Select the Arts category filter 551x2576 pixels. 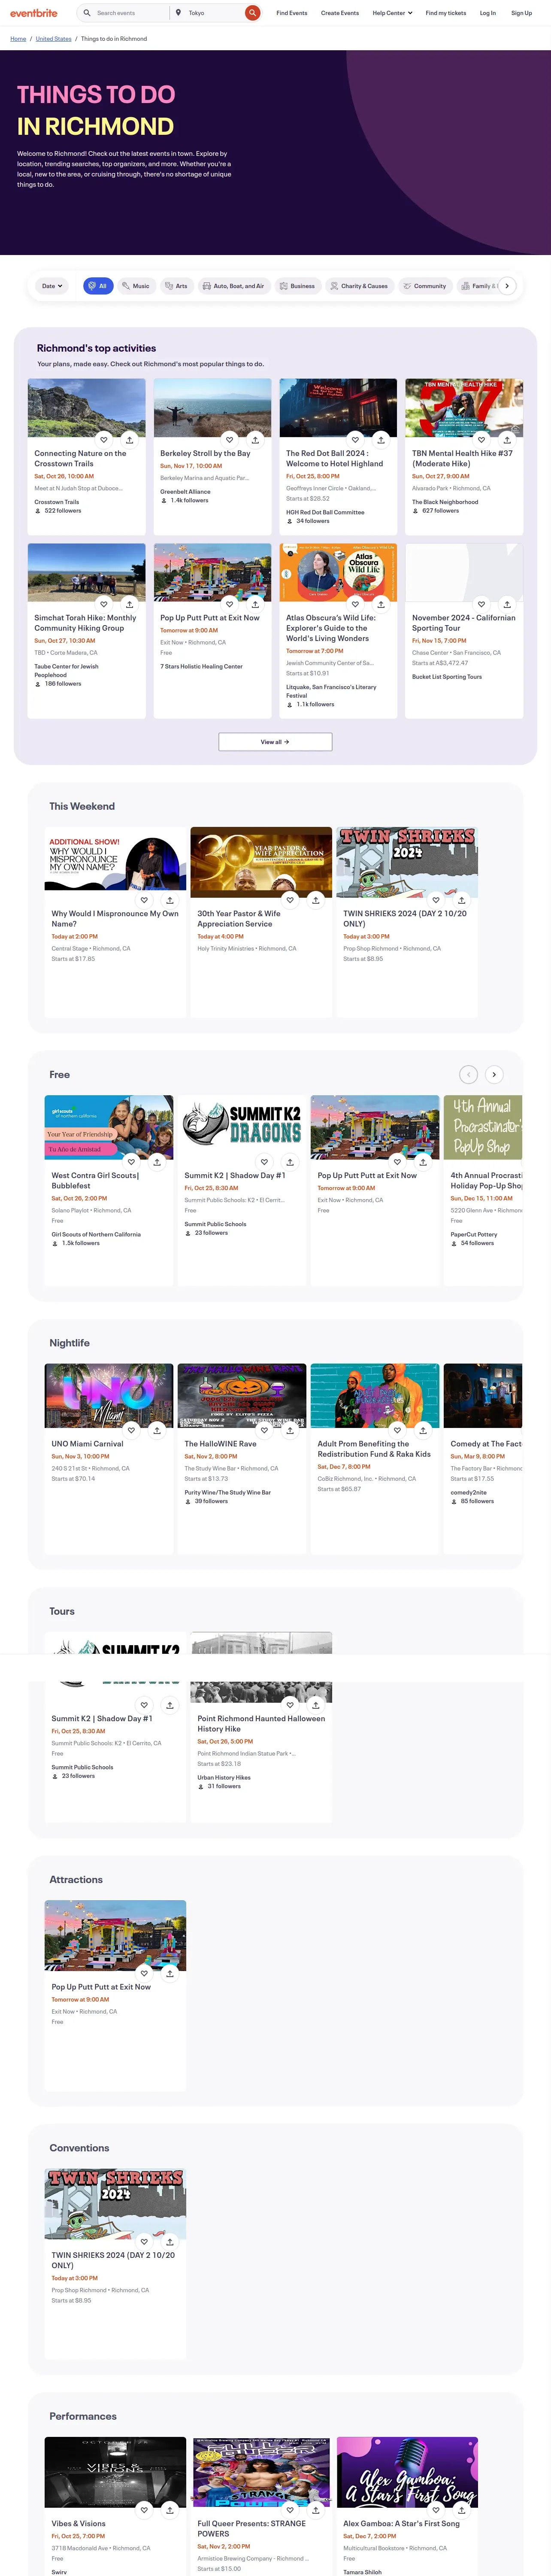point(176,286)
